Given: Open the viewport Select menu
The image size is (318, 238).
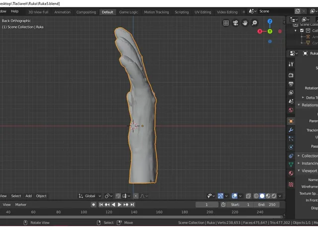Looking at the screenshot, I should 16,196.
